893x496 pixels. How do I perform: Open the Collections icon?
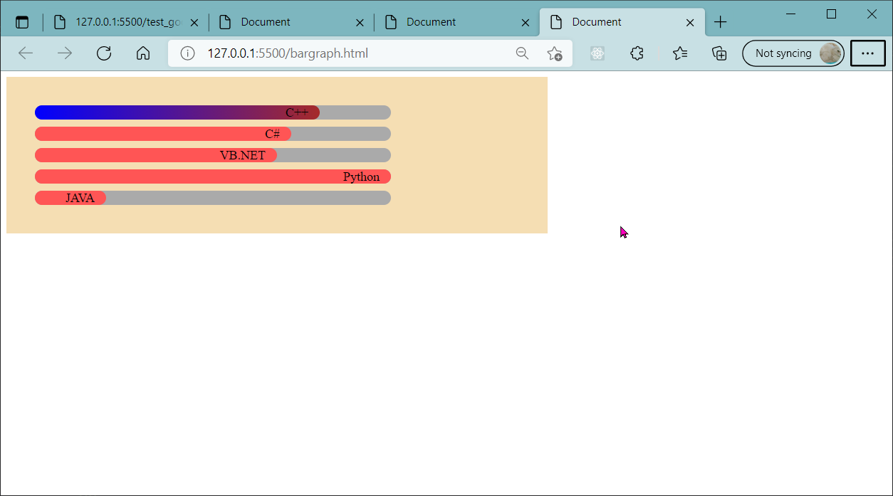pos(720,53)
